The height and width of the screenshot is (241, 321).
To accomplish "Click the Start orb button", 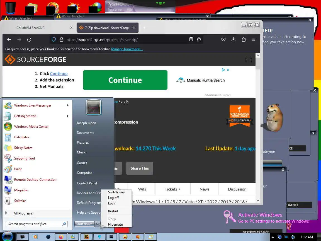I will (x=8, y=236).
